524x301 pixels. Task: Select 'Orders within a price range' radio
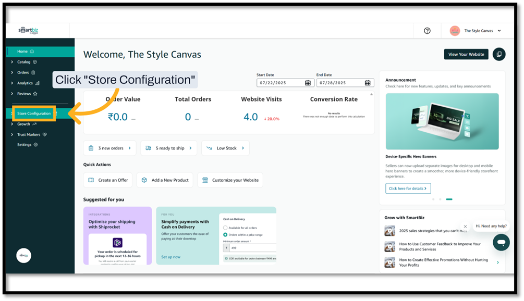tap(225, 235)
